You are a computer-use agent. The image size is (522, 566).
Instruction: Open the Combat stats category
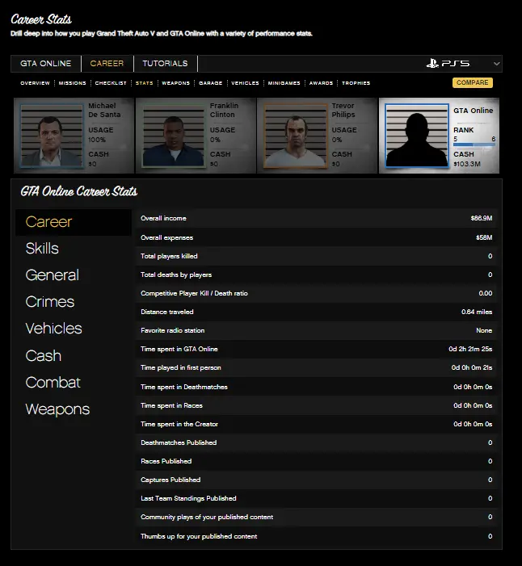click(53, 383)
